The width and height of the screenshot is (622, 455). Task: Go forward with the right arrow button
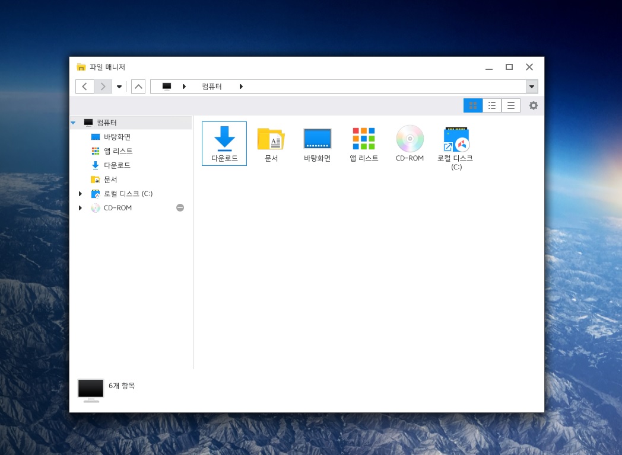click(103, 86)
